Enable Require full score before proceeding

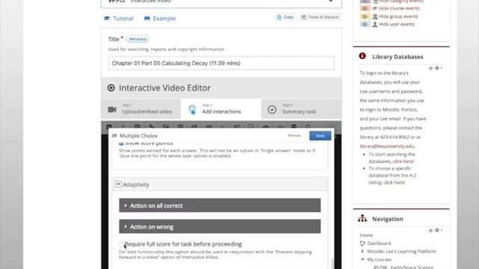click(x=121, y=244)
